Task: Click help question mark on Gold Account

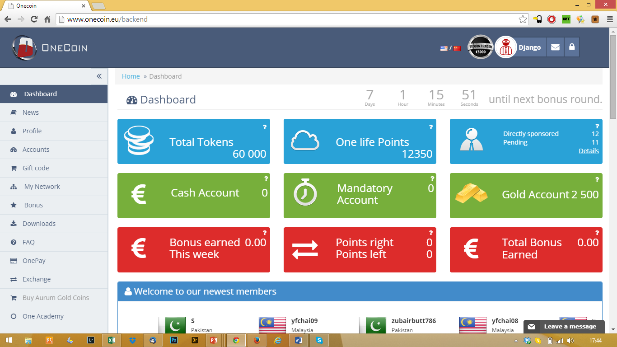Action: (x=597, y=179)
